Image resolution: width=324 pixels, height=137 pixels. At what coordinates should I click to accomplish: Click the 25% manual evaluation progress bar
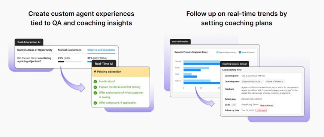(70, 61)
